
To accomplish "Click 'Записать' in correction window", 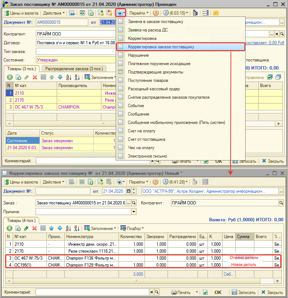I will click(x=244, y=292).
